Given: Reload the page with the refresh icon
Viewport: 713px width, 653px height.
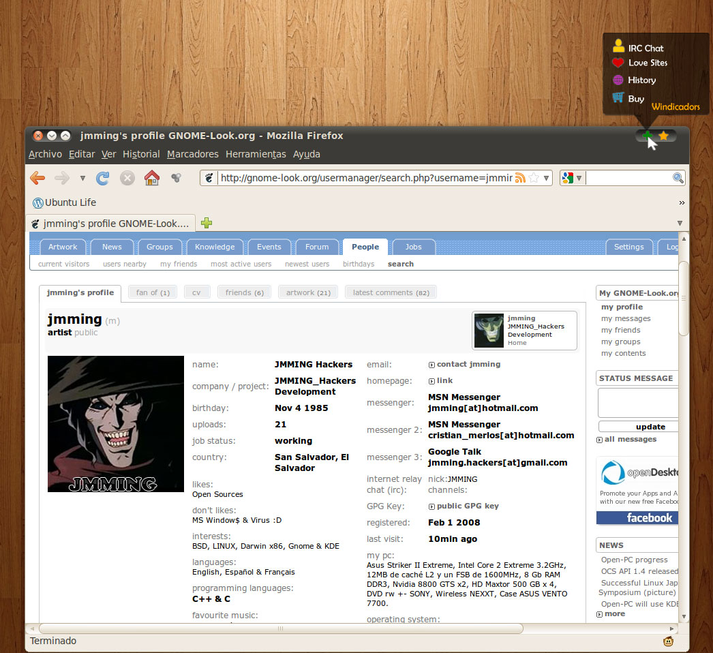Looking at the screenshot, I should click(x=103, y=178).
